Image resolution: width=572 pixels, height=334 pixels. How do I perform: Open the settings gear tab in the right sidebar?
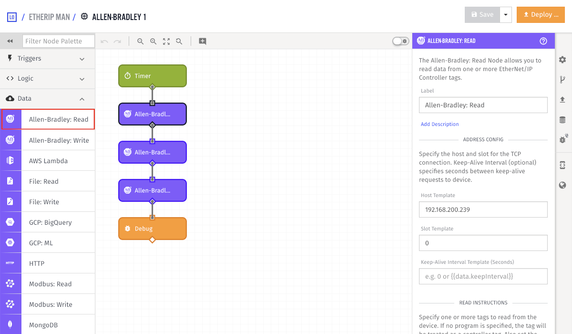click(562, 60)
